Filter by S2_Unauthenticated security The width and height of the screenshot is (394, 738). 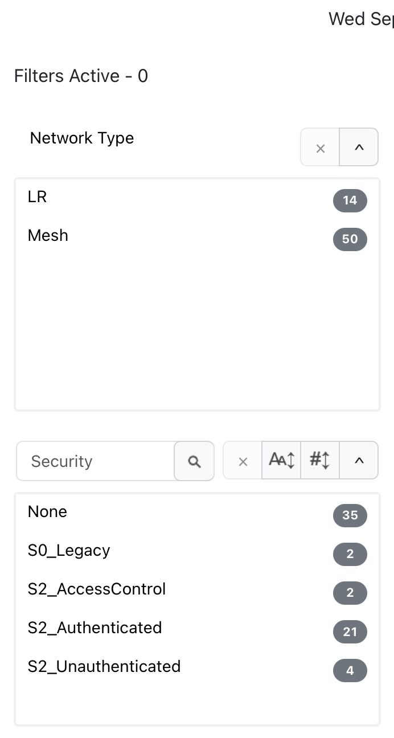[197, 667]
